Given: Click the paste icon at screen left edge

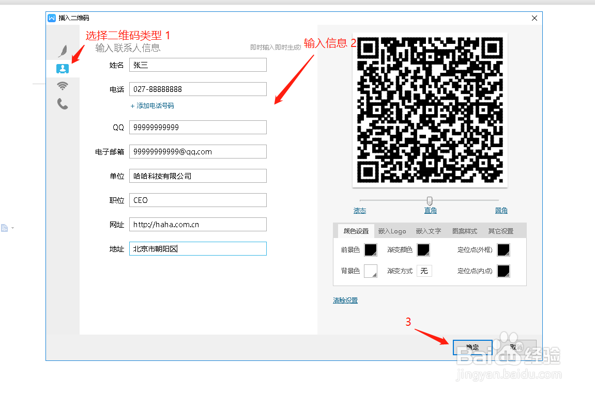Looking at the screenshot, I should (4, 227).
